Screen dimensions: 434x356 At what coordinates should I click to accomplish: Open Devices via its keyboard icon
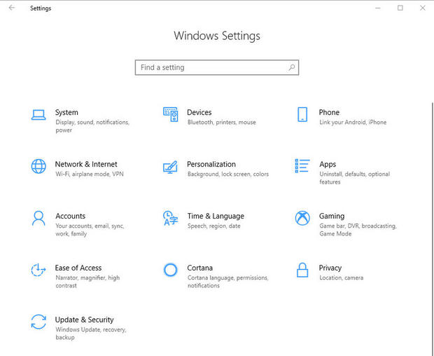[170, 113]
